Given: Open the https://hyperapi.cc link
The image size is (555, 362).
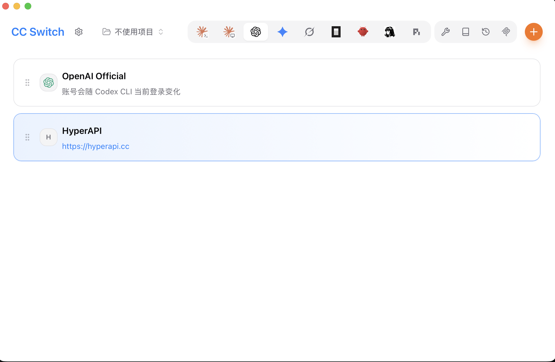Looking at the screenshot, I should tap(96, 146).
